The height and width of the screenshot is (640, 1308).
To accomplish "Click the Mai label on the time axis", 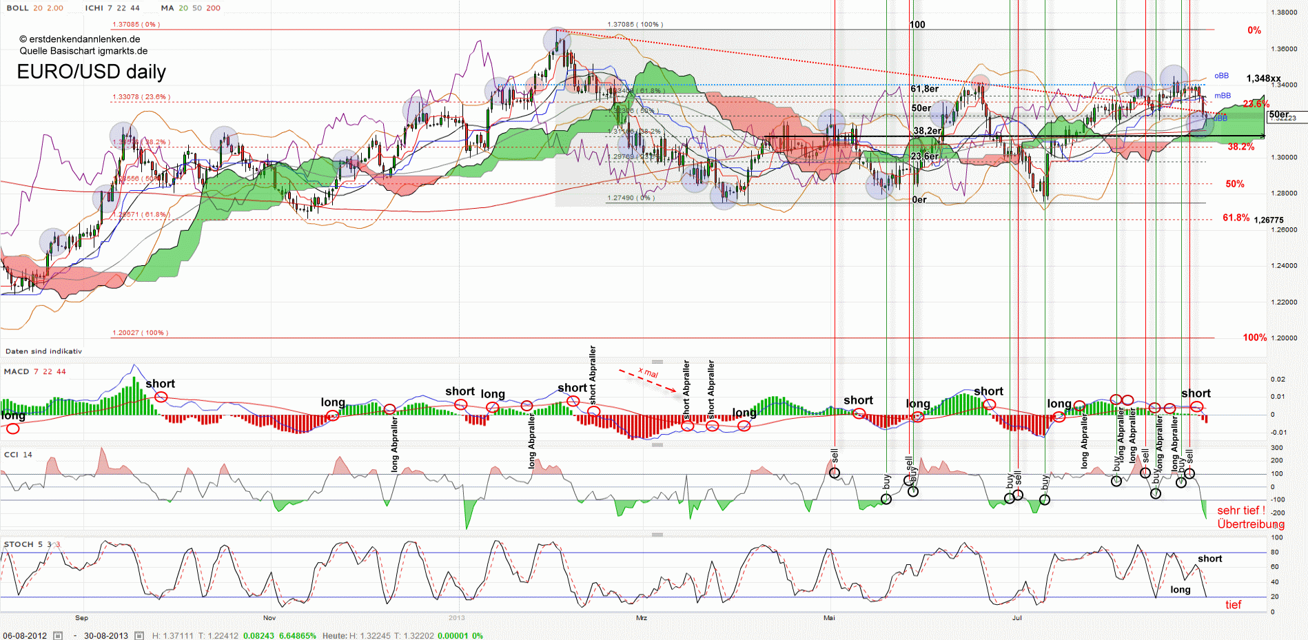I will tap(829, 618).
